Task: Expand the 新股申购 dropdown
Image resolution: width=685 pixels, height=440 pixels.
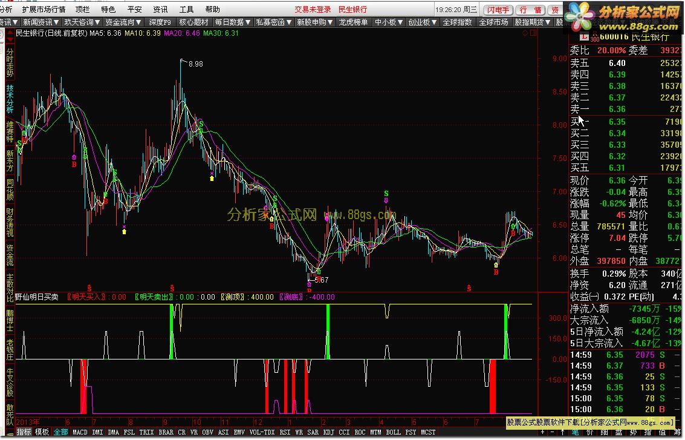Action: point(314,22)
